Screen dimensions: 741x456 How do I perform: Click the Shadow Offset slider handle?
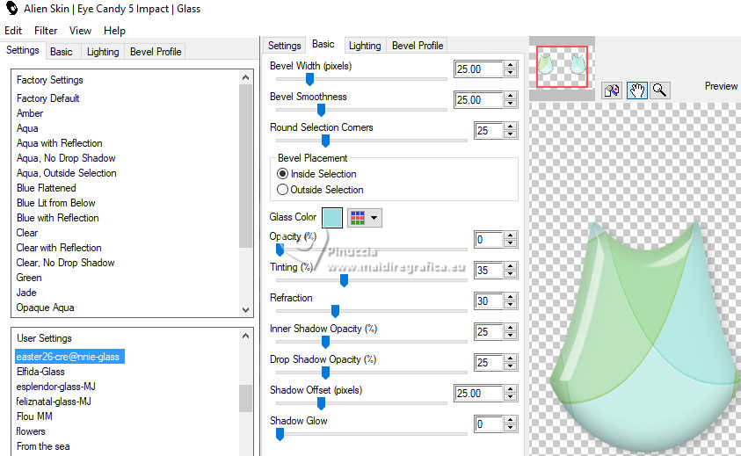click(x=321, y=403)
